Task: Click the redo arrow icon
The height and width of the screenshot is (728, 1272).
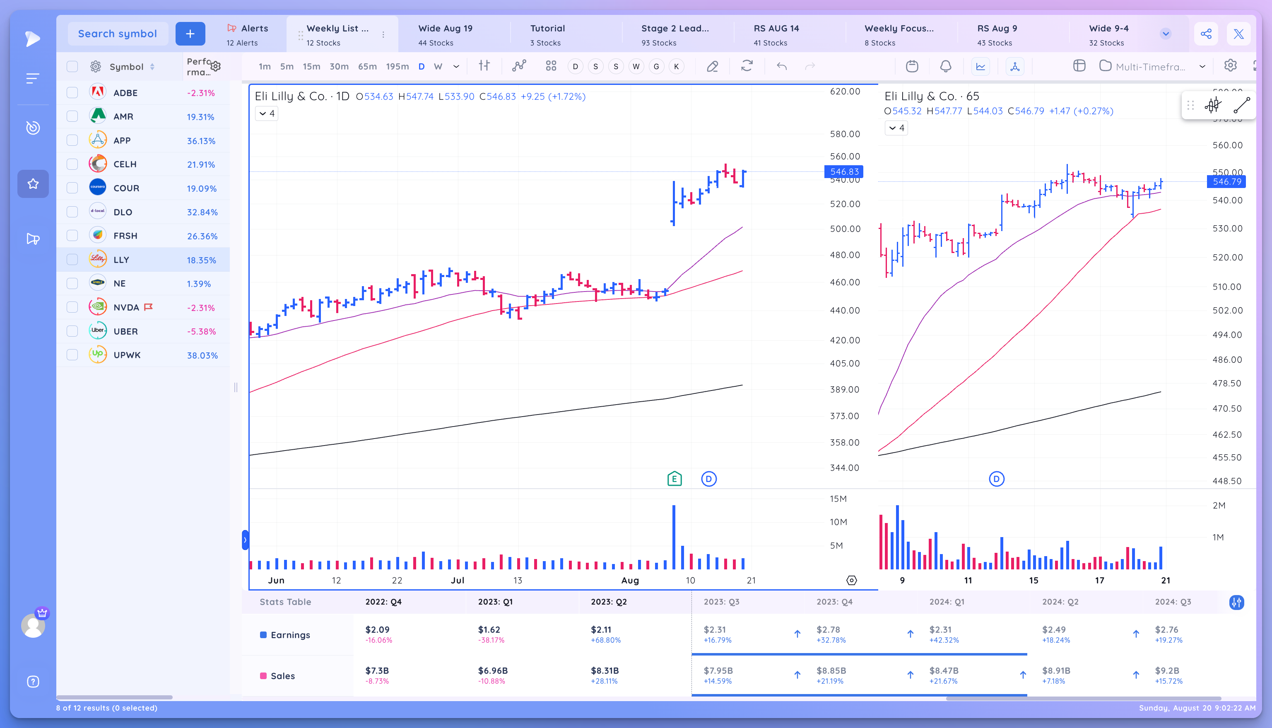Action: tap(809, 66)
